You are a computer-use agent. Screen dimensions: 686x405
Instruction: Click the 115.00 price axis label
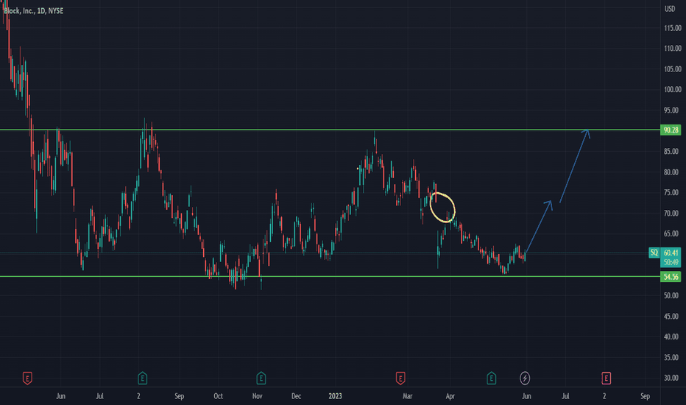(673, 28)
